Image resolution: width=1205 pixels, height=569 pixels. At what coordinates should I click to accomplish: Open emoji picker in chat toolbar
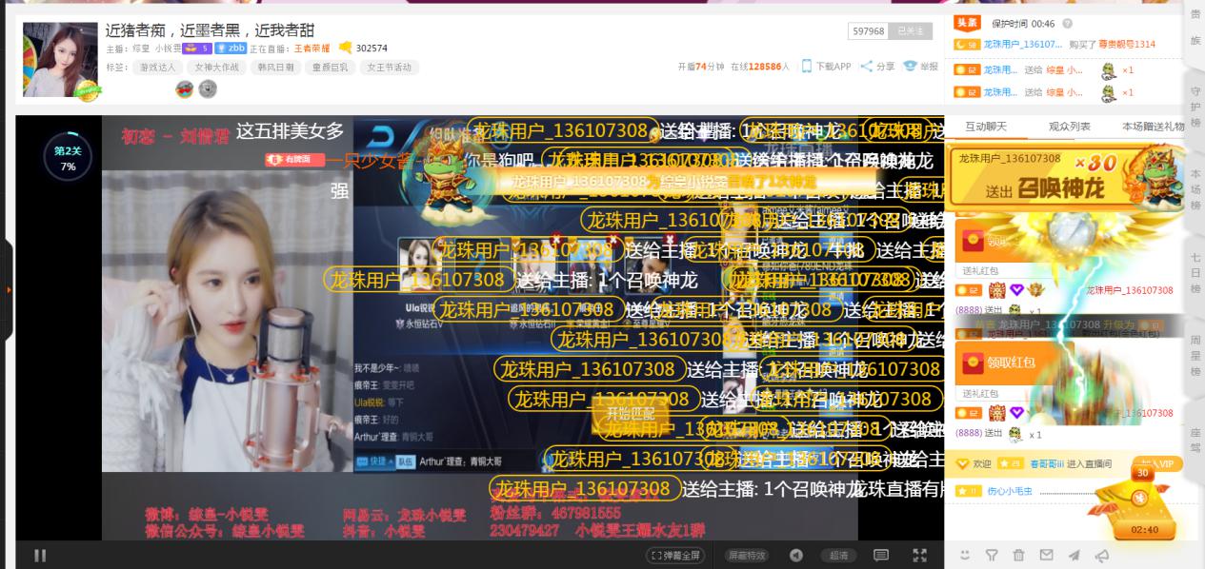coord(964,555)
